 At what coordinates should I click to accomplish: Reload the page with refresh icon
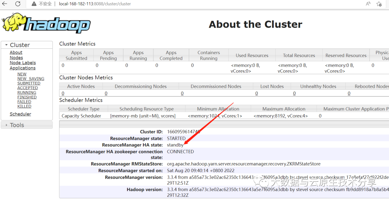coord(18,4)
